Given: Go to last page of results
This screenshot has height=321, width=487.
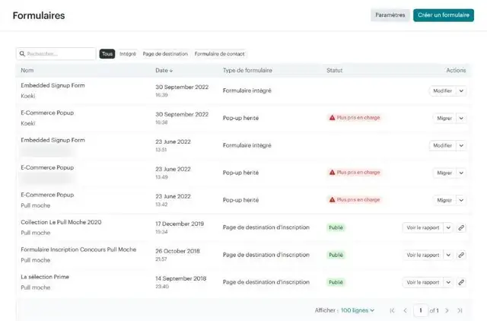Looking at the screenshot, I should 460,310.
